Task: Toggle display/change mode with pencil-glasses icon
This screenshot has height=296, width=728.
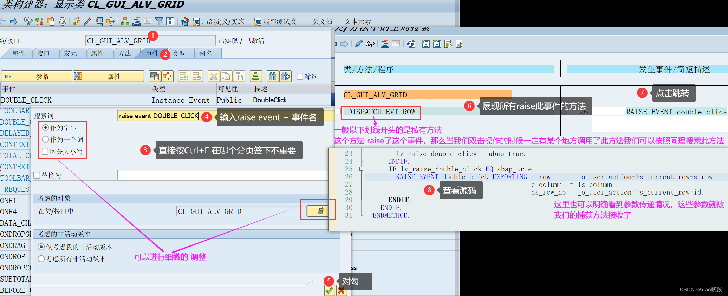Action: [28, 22]
